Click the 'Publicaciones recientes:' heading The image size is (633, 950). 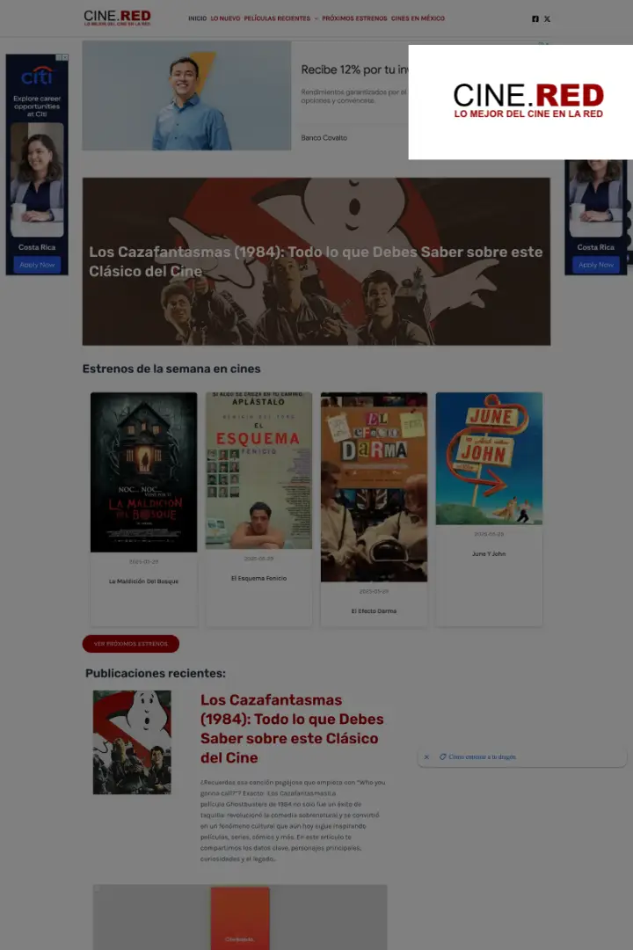(155, 673)
